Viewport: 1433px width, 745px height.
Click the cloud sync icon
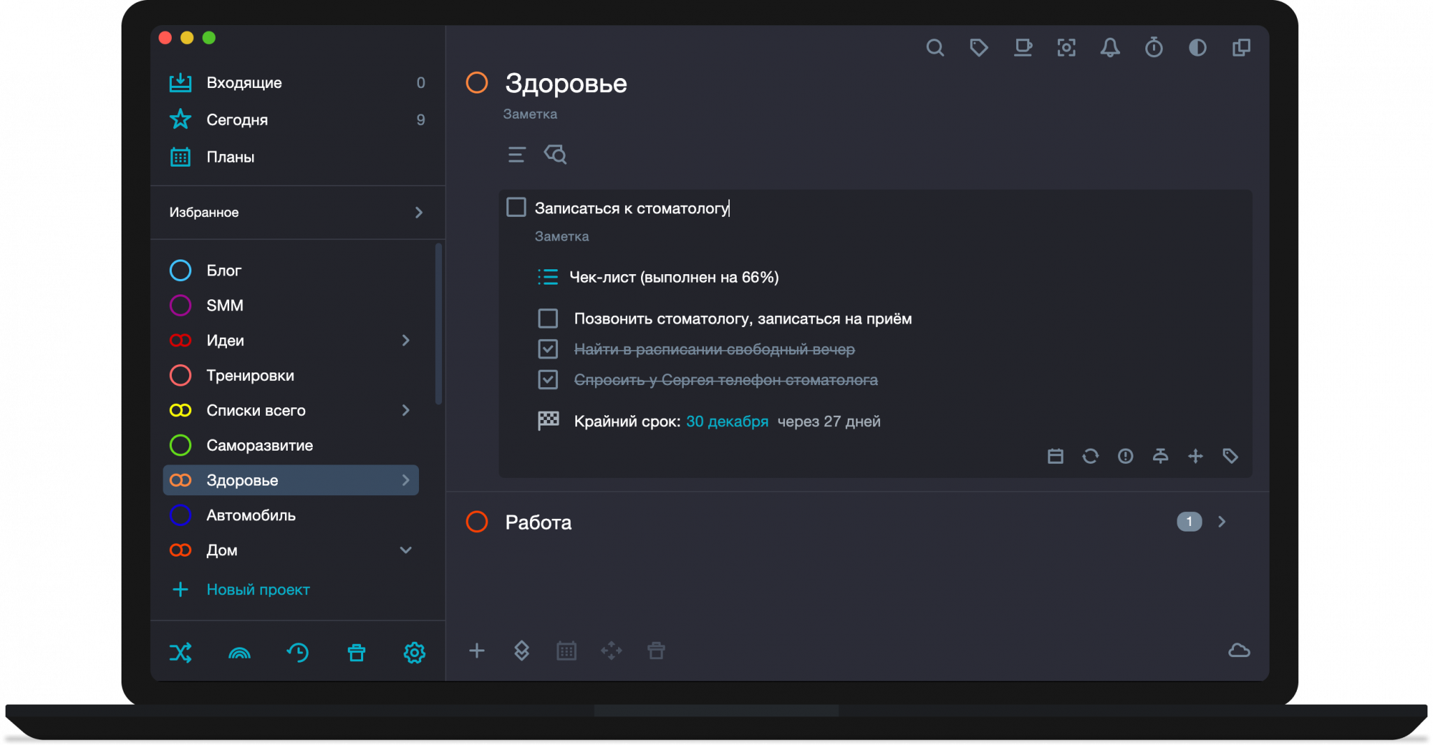[x=1239, y=651]
